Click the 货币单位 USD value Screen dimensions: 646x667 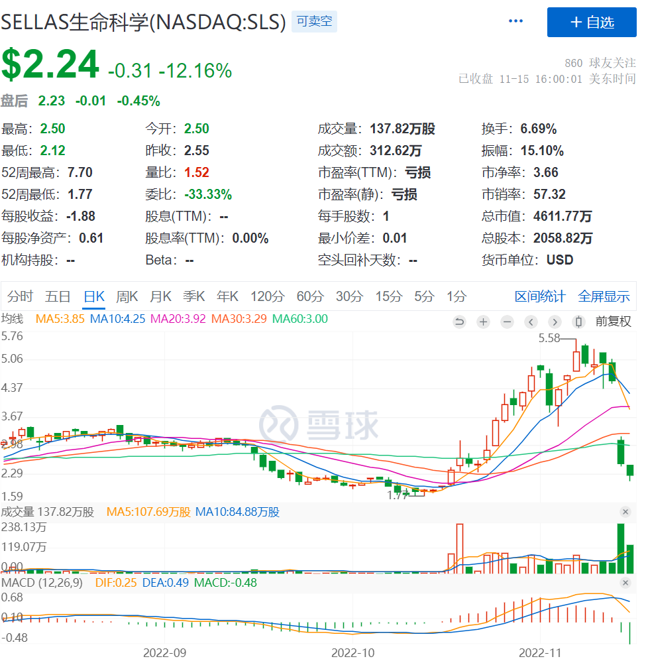tap(560, 260)
